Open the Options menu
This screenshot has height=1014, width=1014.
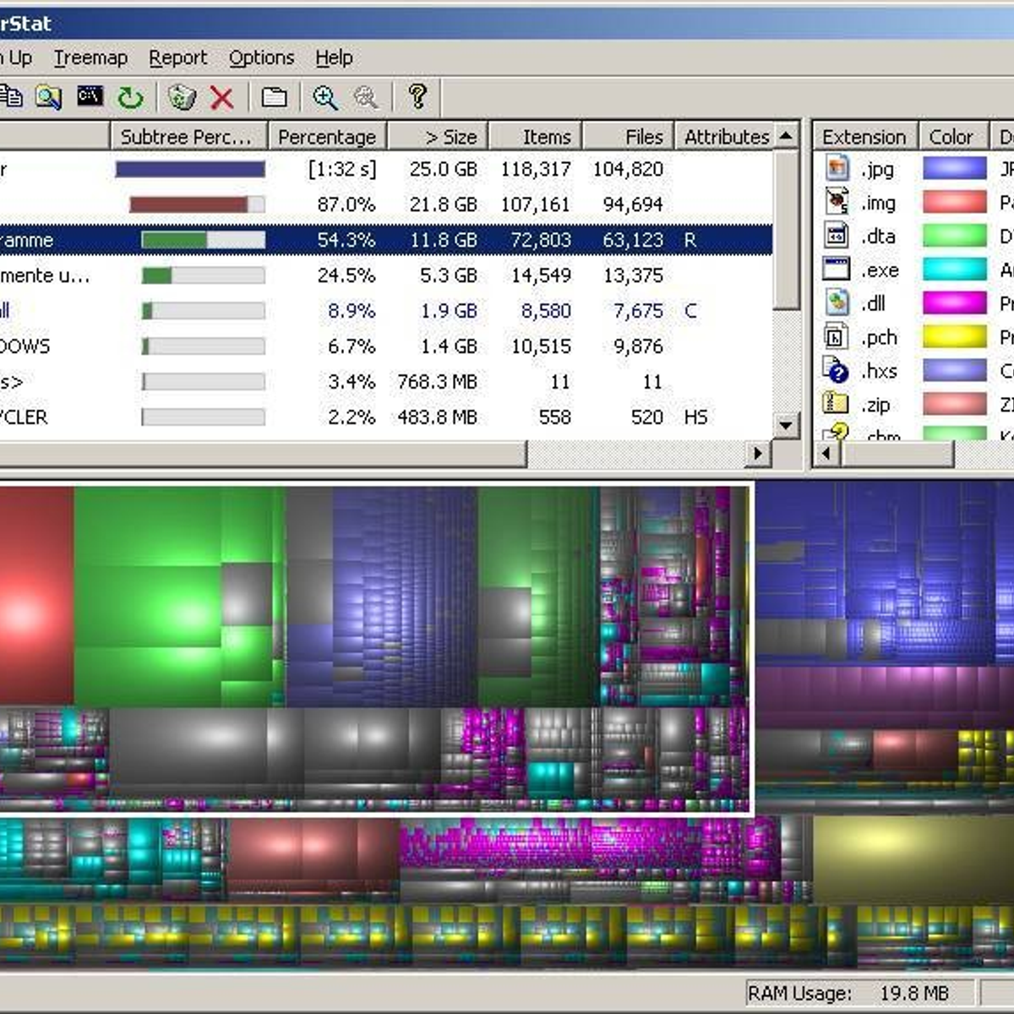tap(261, 57)
